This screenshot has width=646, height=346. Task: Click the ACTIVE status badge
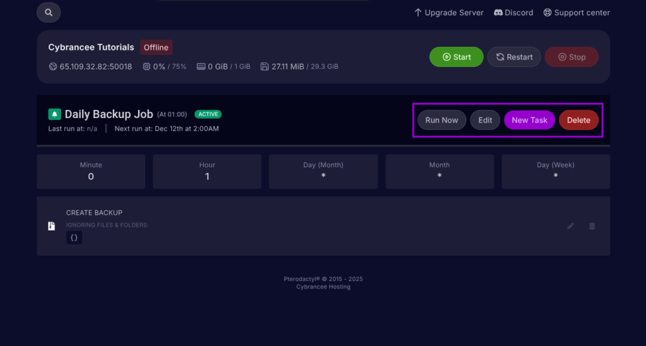click(x=208, y=114)
